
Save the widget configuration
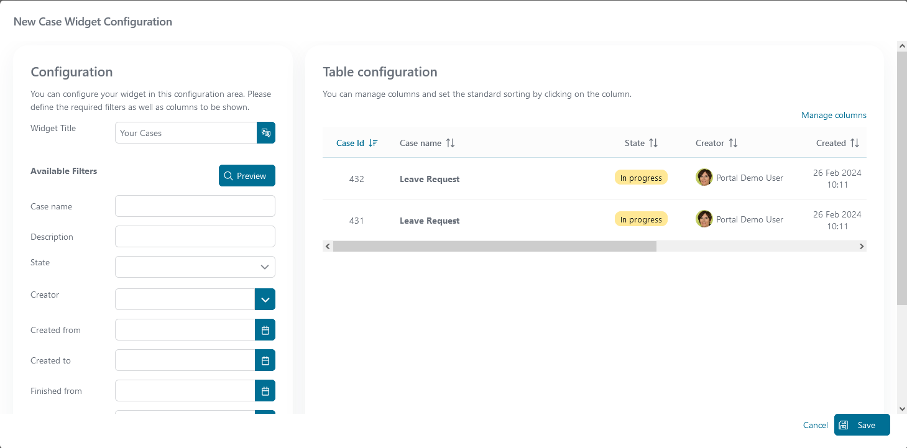tap(862, 425)
